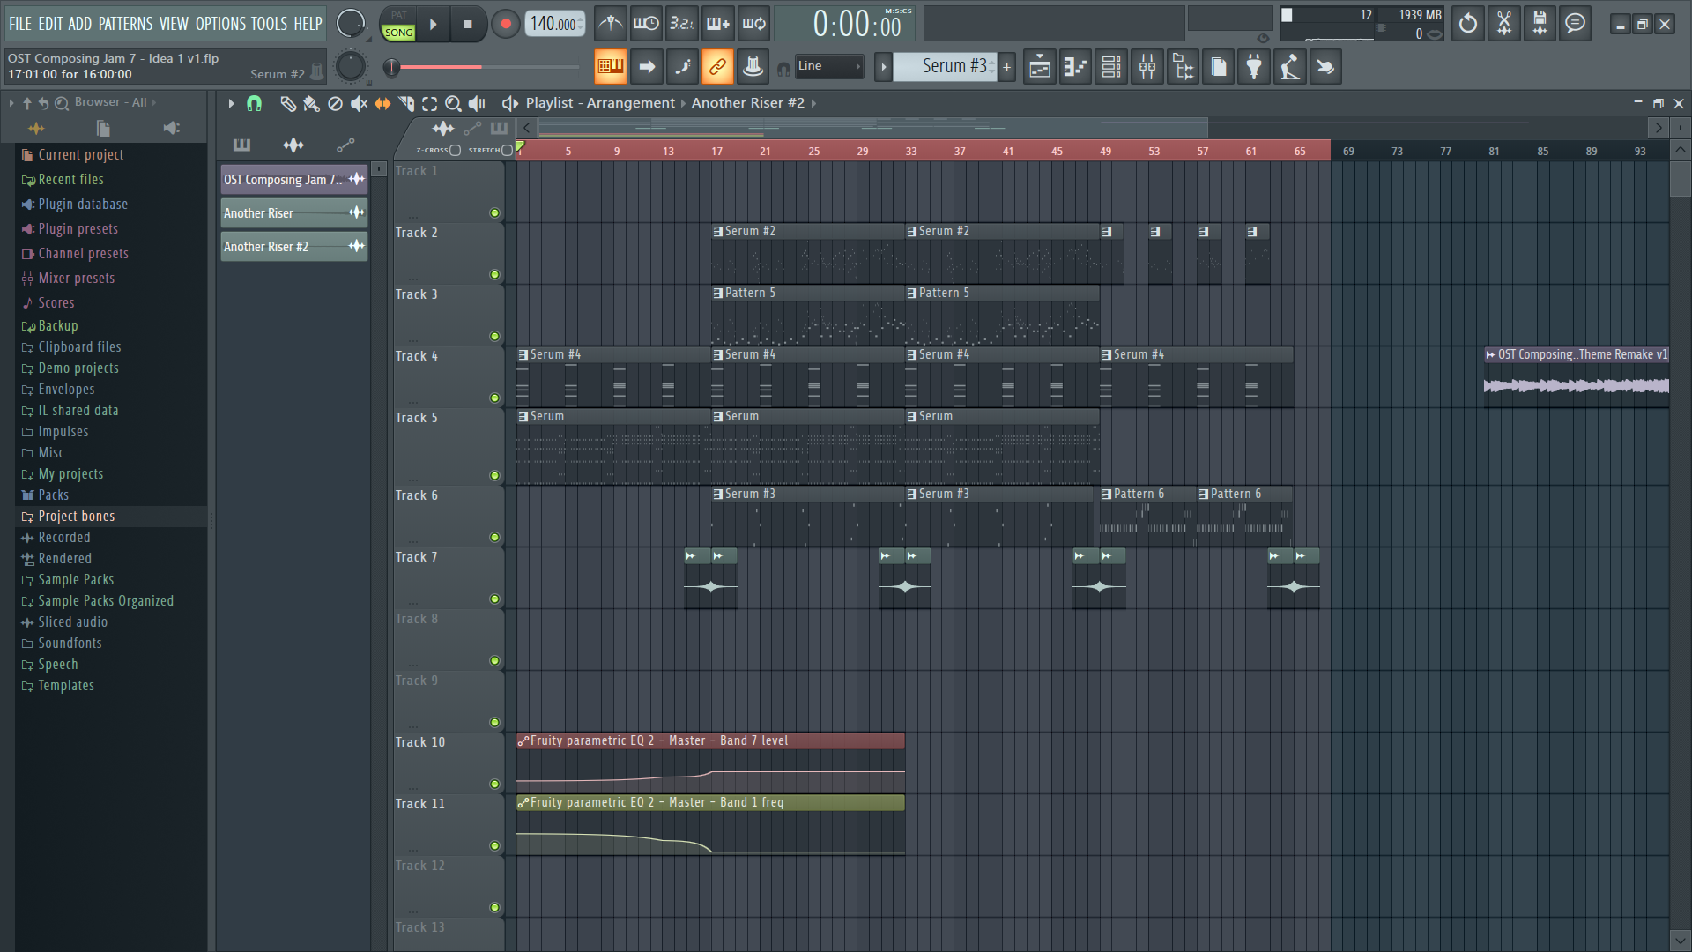Start playback with the Play button
Viewport: 1692px width, 952px height.
(434, 25)
